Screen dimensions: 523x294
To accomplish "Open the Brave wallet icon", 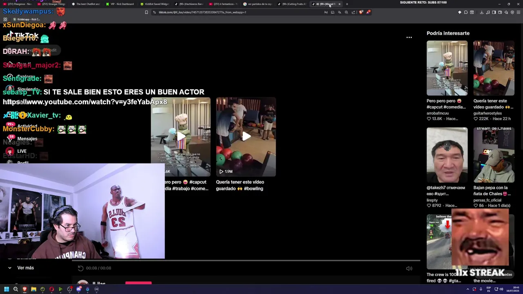I will coord(500,12).
